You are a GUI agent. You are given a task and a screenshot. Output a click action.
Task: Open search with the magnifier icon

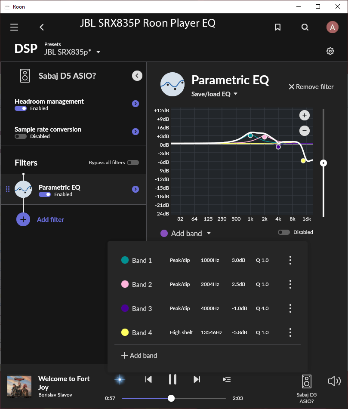[305, 27]
